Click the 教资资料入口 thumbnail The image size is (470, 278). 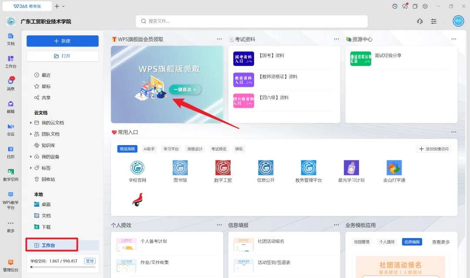(x=244, y=79)
